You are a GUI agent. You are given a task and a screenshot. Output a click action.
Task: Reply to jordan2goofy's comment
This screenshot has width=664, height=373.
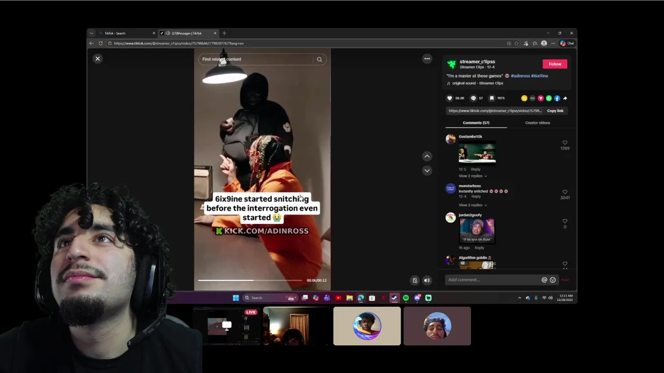pos(479,248)
